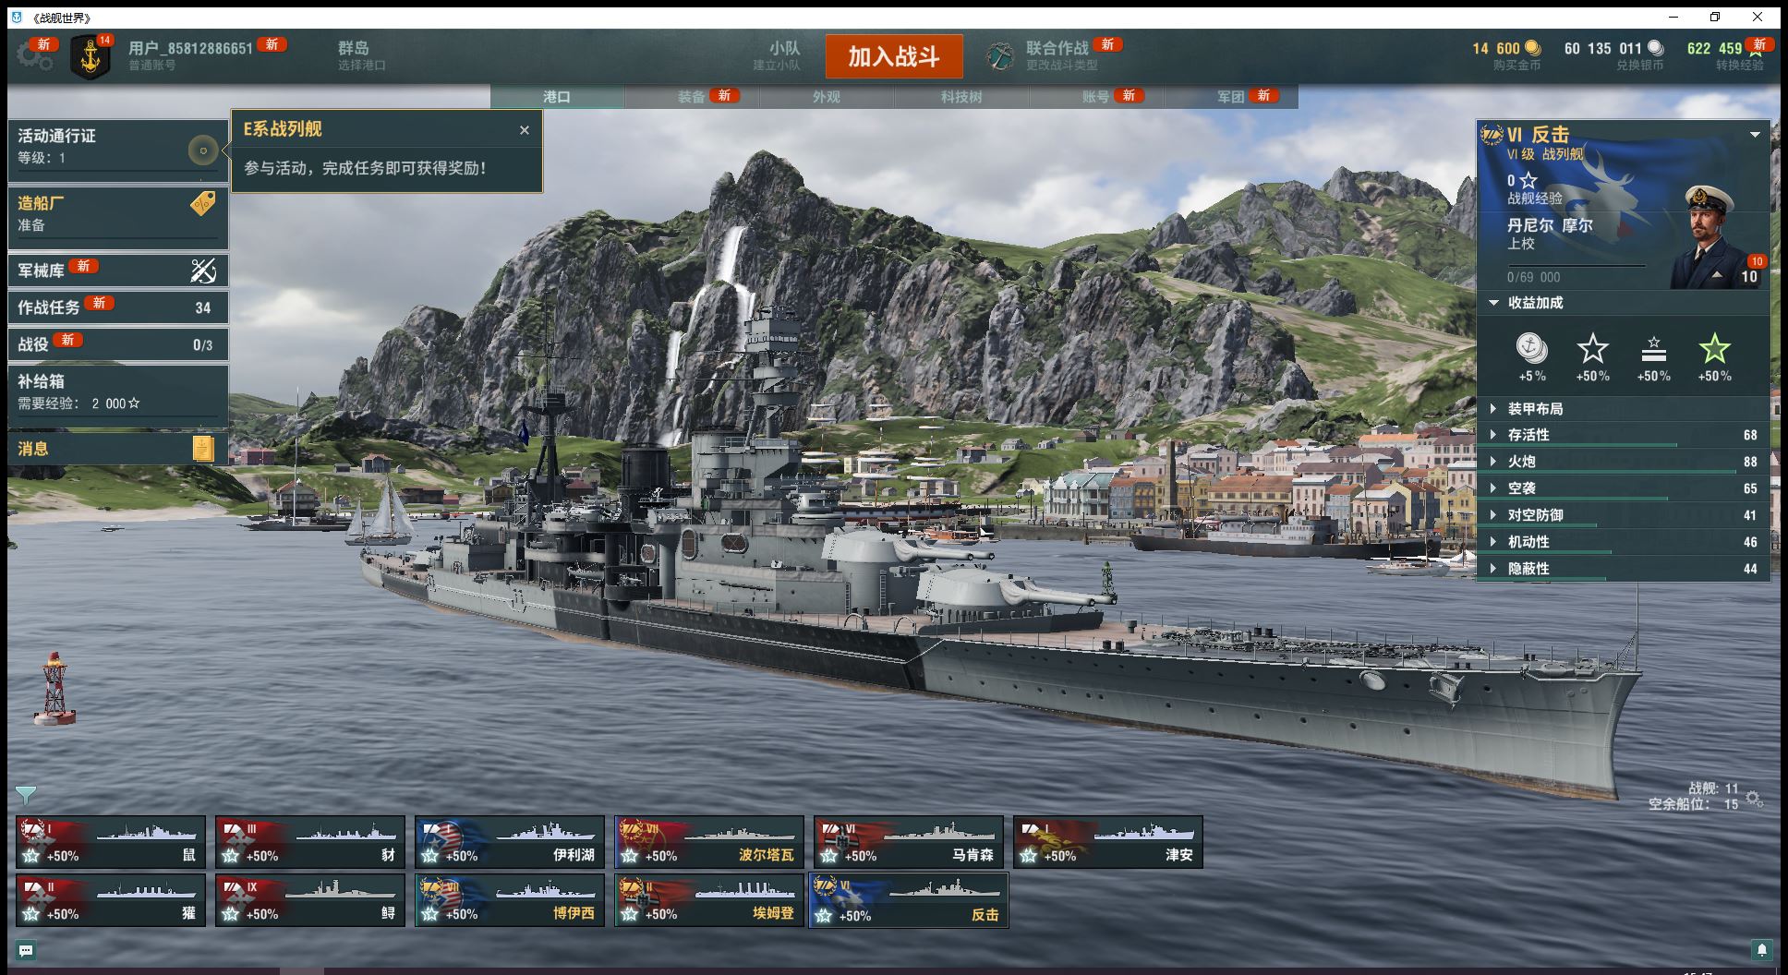Open carousel settings gear near 空余船位
This screenshot has width=1788, height=975.
1754,799
